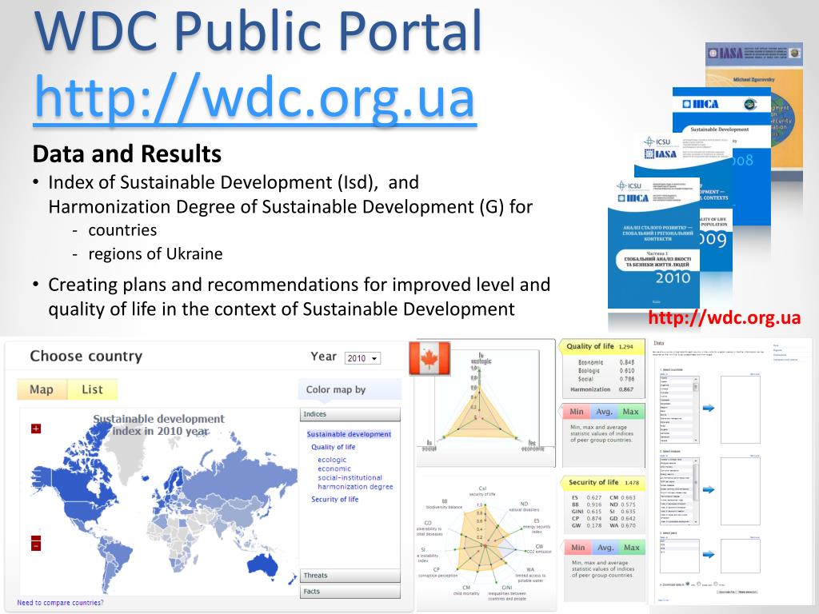Click the empty selected countries box

click(x=740, y=410)
